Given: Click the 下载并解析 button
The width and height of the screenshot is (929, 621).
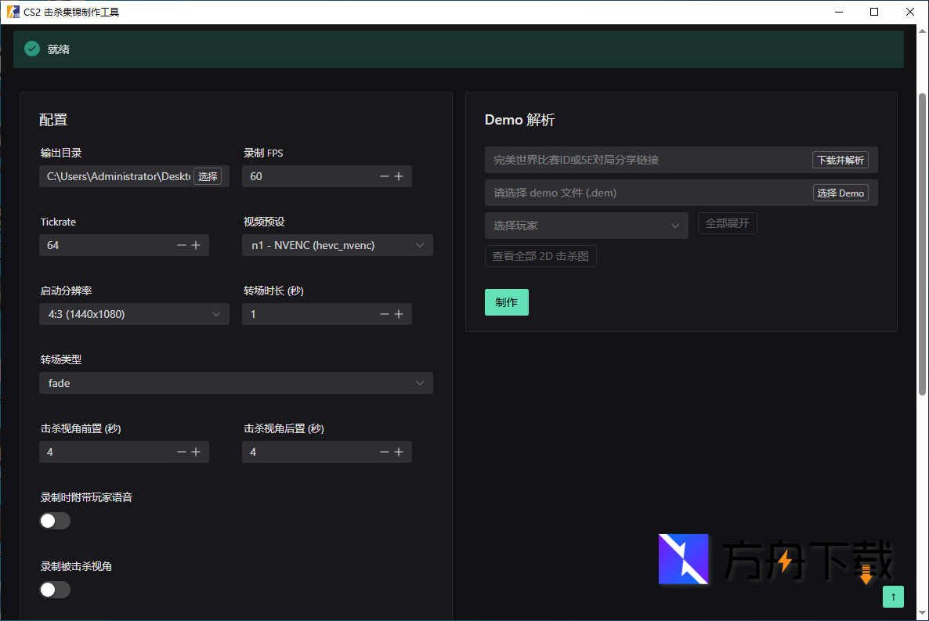Looking at the screenshot, I should [840, 159].
